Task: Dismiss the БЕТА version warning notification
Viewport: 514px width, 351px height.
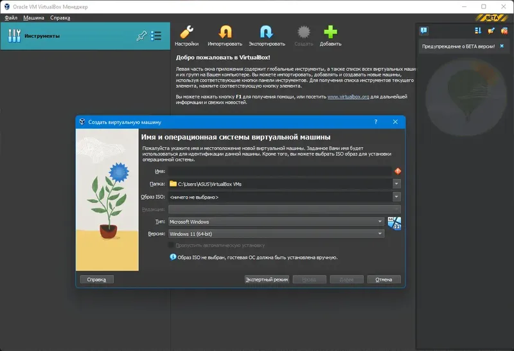Action: click(502, 46)
